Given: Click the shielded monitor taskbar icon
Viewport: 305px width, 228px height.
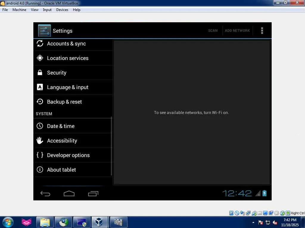Looking at the screenshot, I should (82, 222).
